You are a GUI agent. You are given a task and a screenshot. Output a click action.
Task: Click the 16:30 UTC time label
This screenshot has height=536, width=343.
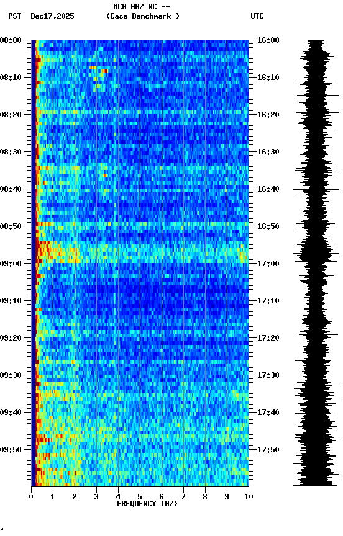[x=268, y=152]
